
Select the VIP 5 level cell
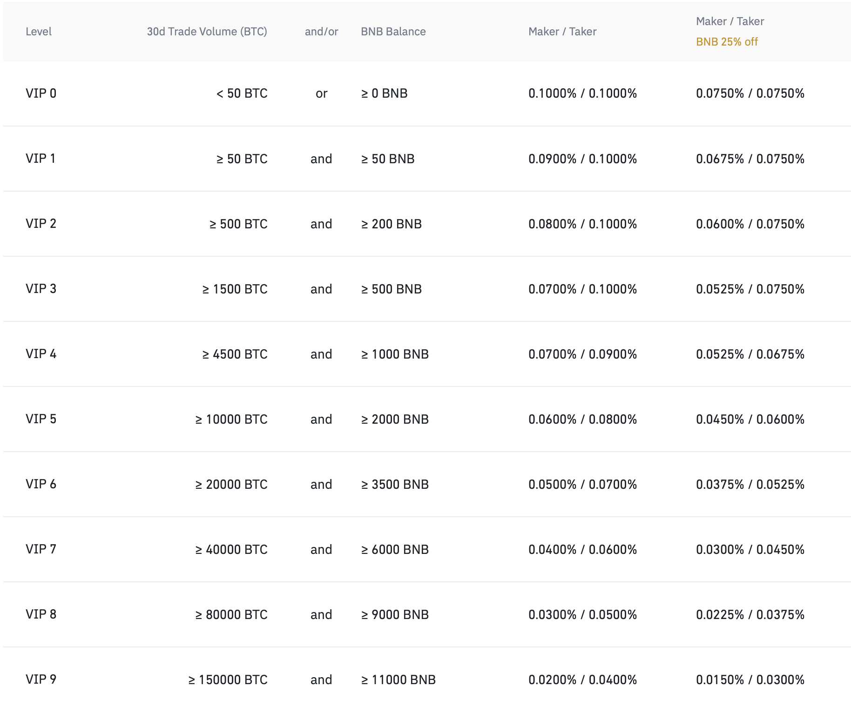41,419
